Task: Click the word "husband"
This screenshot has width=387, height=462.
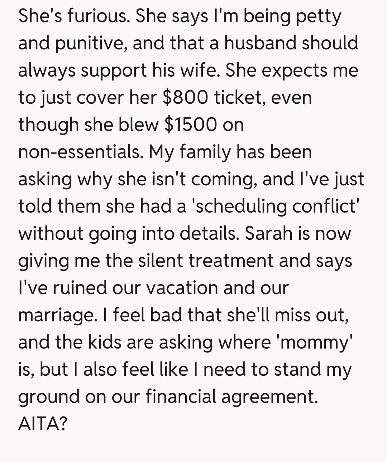Action: tap(261, 43)
